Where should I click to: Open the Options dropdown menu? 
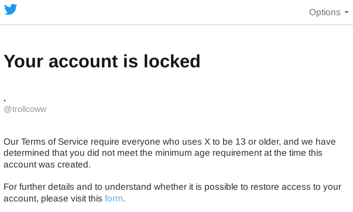328,12
